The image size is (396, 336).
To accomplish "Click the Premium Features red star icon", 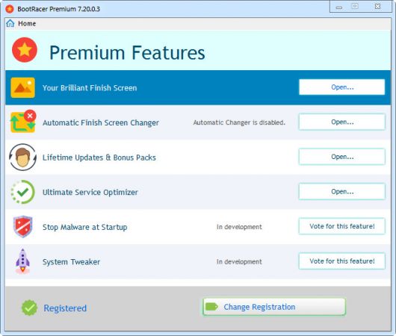I will click(25, 50).
